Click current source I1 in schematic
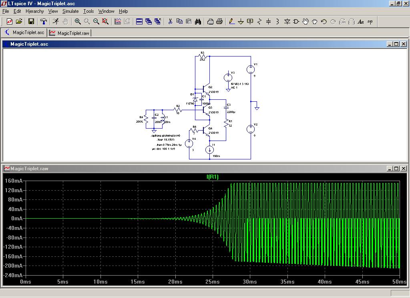Screen dimensions: 410x298 (x=210, y=150)
